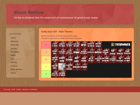Open the About Me page

point(15,45)
